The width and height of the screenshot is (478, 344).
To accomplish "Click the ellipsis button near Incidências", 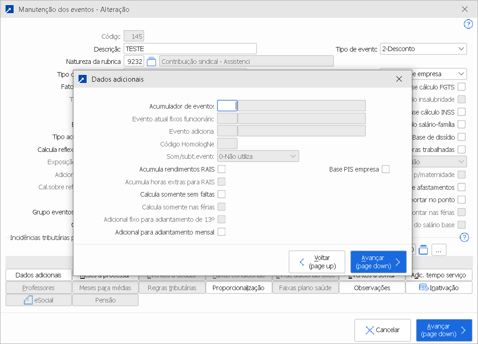I will 439,250.
